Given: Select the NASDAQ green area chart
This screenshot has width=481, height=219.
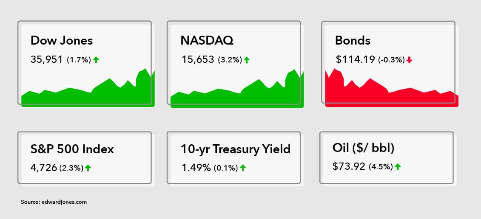Looking at the screenshot, I should coord(237,89).
